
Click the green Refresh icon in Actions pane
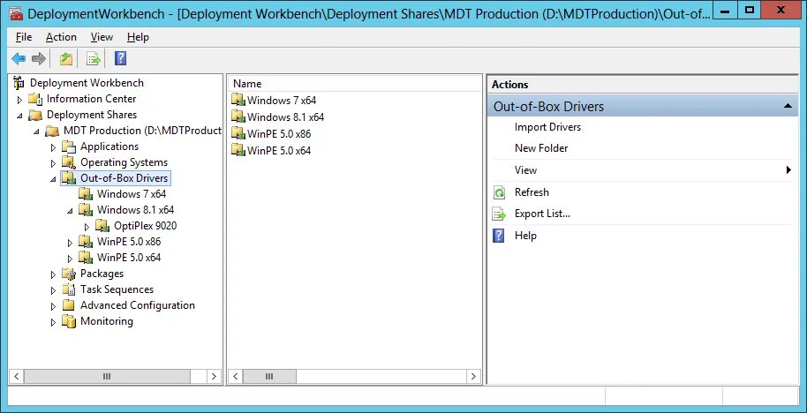coord(499,192)
